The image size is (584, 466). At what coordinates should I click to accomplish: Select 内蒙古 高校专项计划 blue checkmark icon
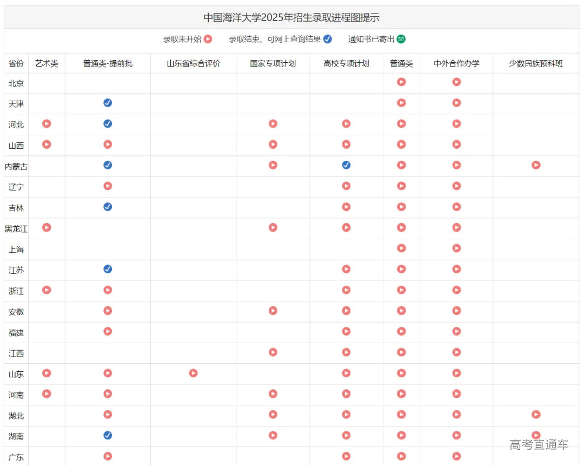coord(346,165)
